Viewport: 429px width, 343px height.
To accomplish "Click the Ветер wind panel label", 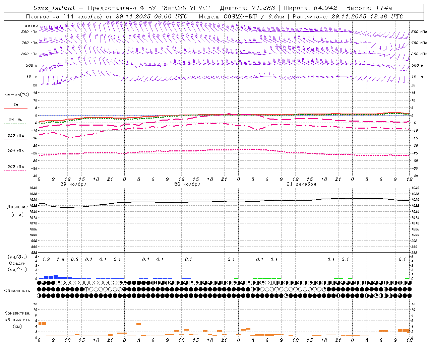I will (31, 25).
